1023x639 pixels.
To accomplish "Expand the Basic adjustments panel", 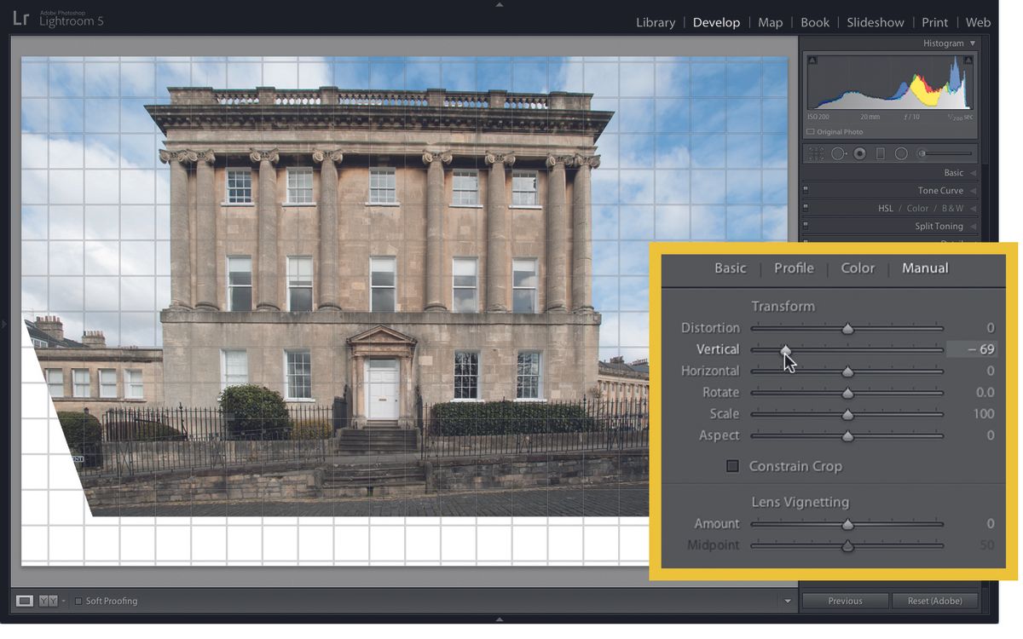I will tap(953, 172).
